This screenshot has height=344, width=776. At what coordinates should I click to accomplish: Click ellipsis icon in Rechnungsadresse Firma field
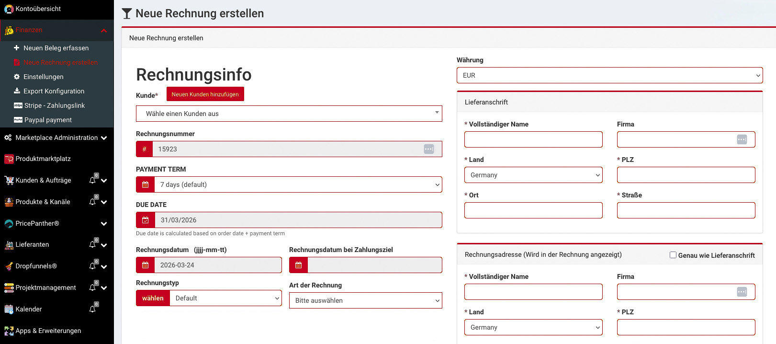742,292
